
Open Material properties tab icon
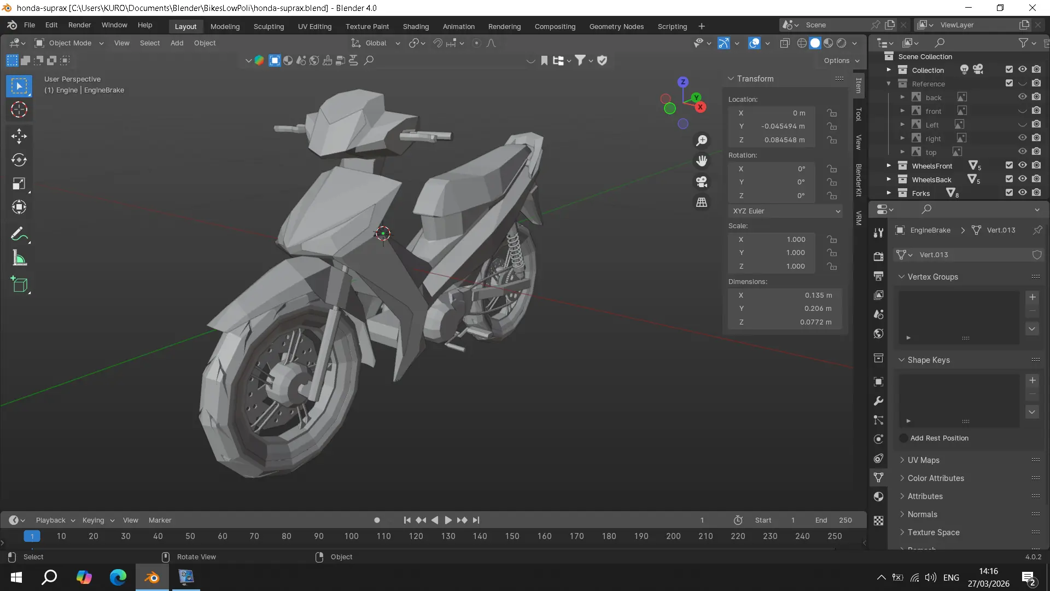[878, 496]
